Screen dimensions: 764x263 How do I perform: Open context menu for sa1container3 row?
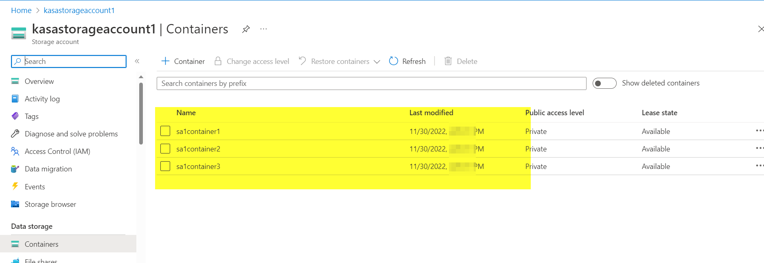760,166
